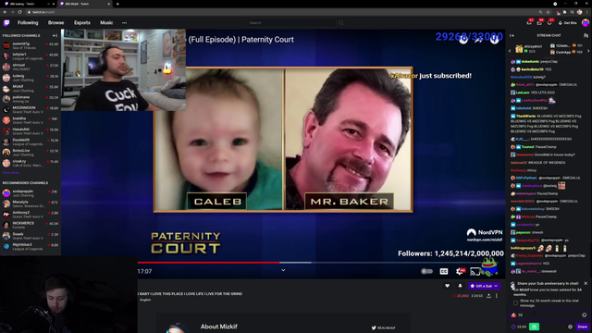The width and height of the screenshot is (592, 333).
Task: Open the emote picker in chat
Action: click(584, 314)
